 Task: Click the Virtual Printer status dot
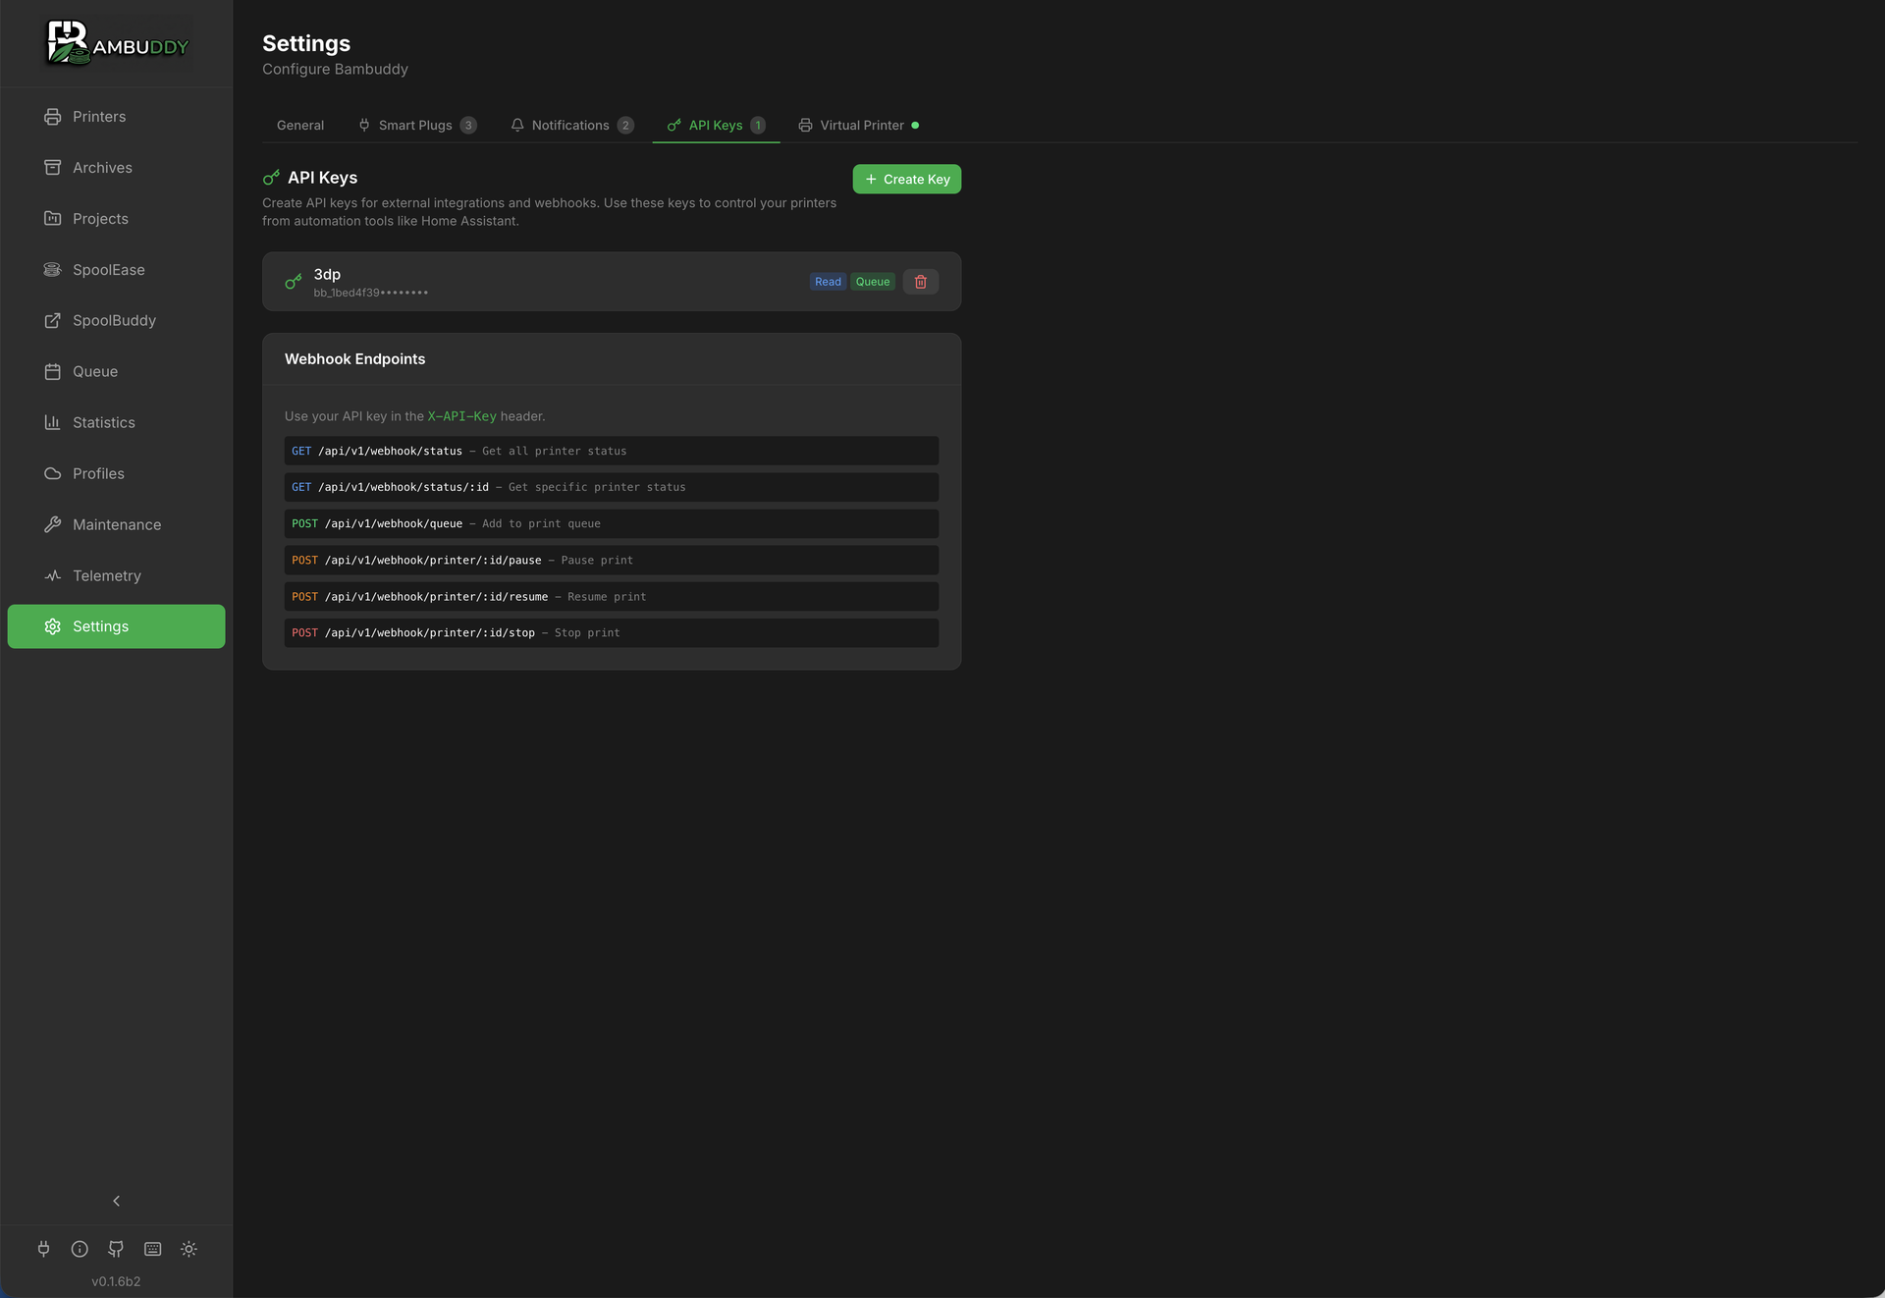[915, 126]
